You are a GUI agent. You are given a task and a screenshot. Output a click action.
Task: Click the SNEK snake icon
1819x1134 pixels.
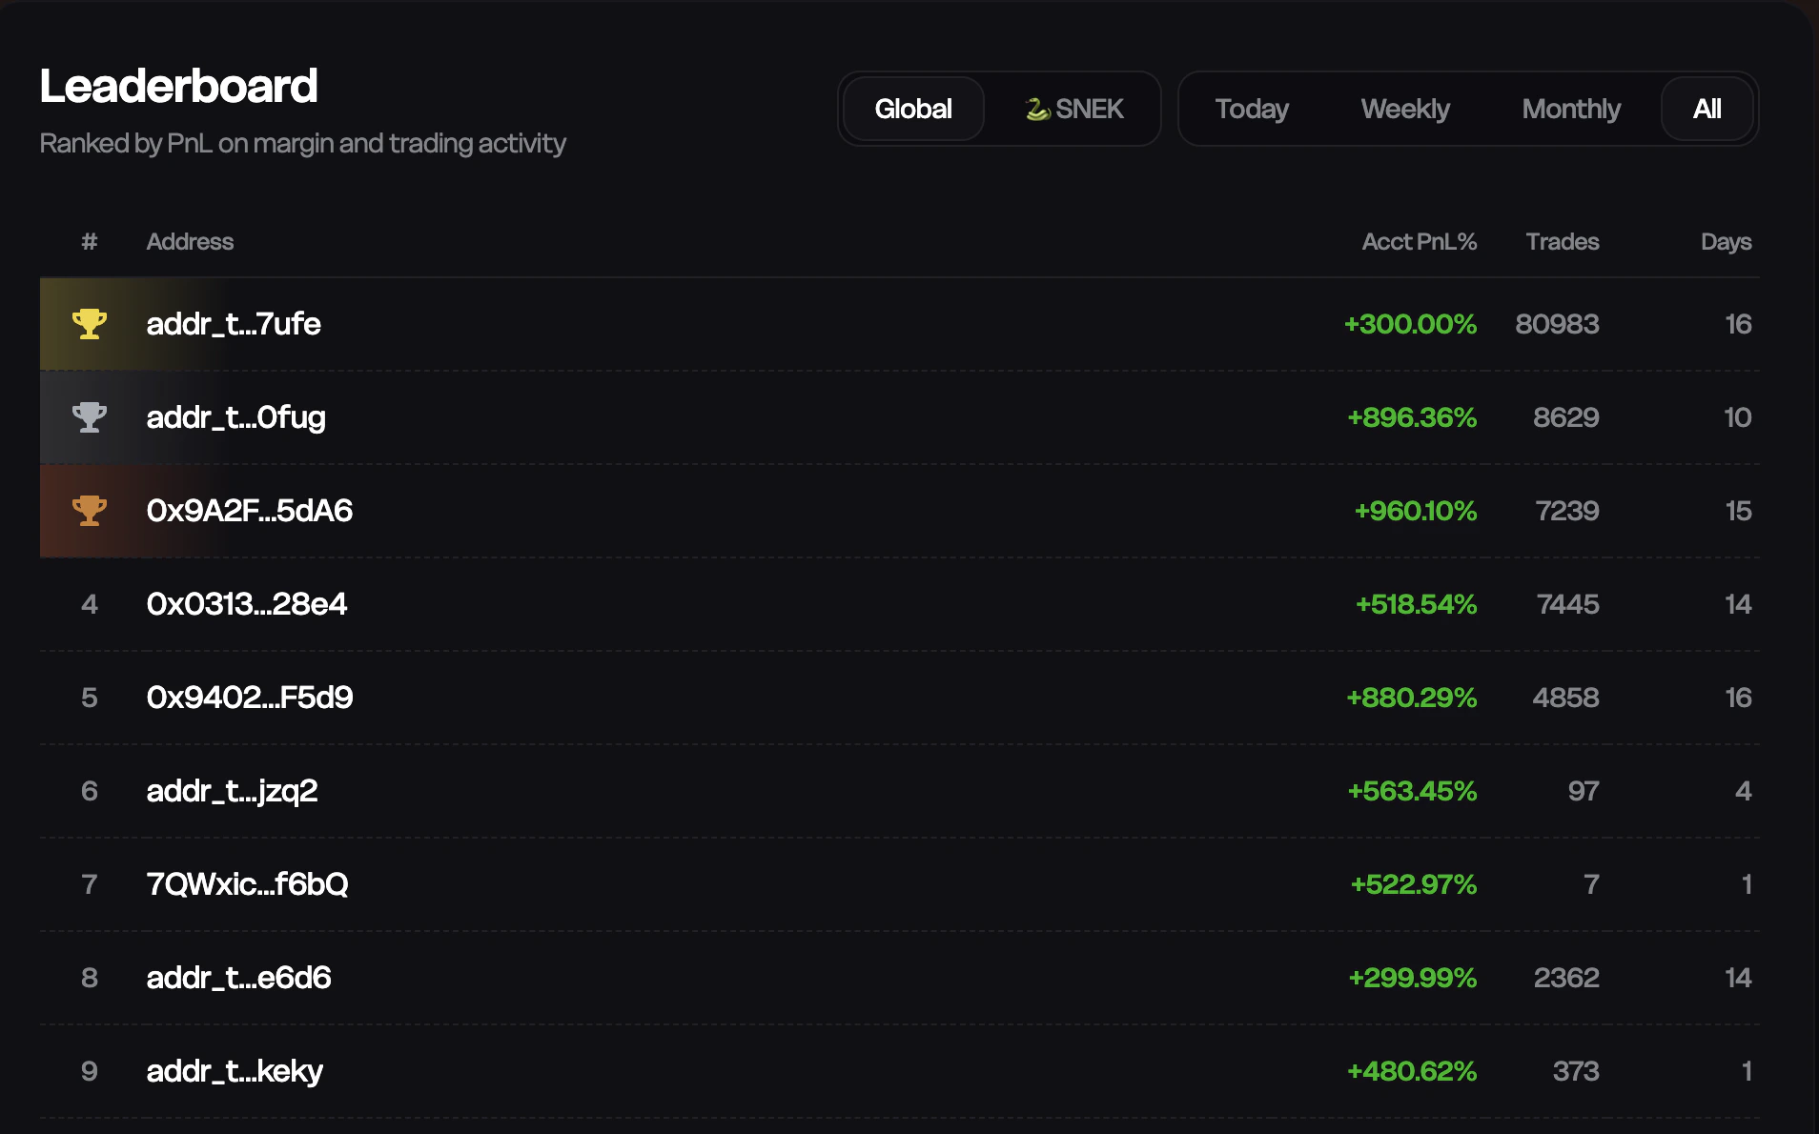pos(1037,109)
